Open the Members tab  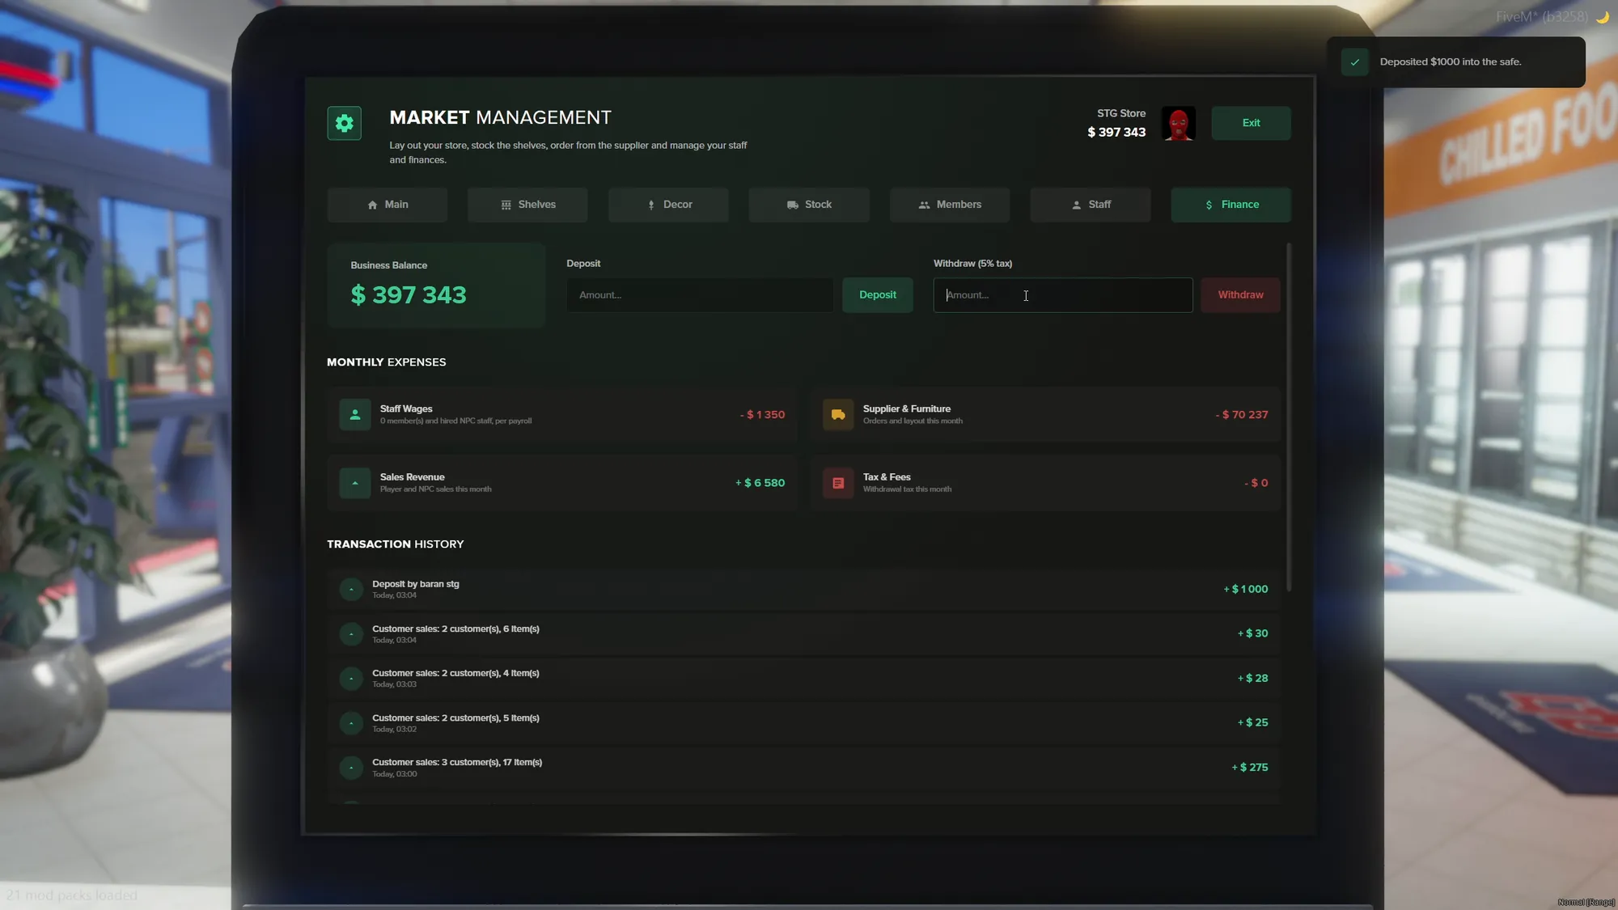[950, 205]
